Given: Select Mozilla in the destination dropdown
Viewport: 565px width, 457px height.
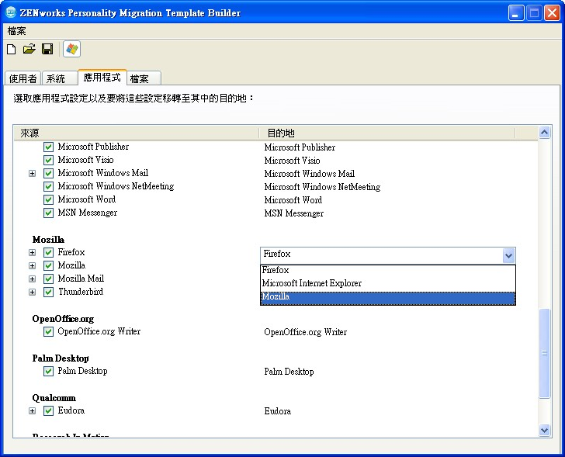Looking at the screenshot, I should 388,297.
